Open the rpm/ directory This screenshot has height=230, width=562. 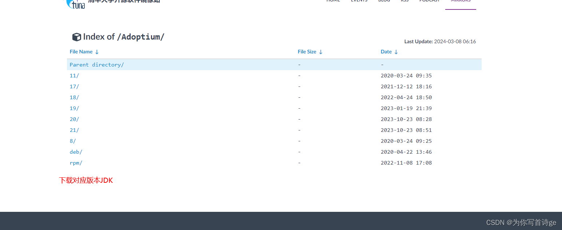[76, 163]
